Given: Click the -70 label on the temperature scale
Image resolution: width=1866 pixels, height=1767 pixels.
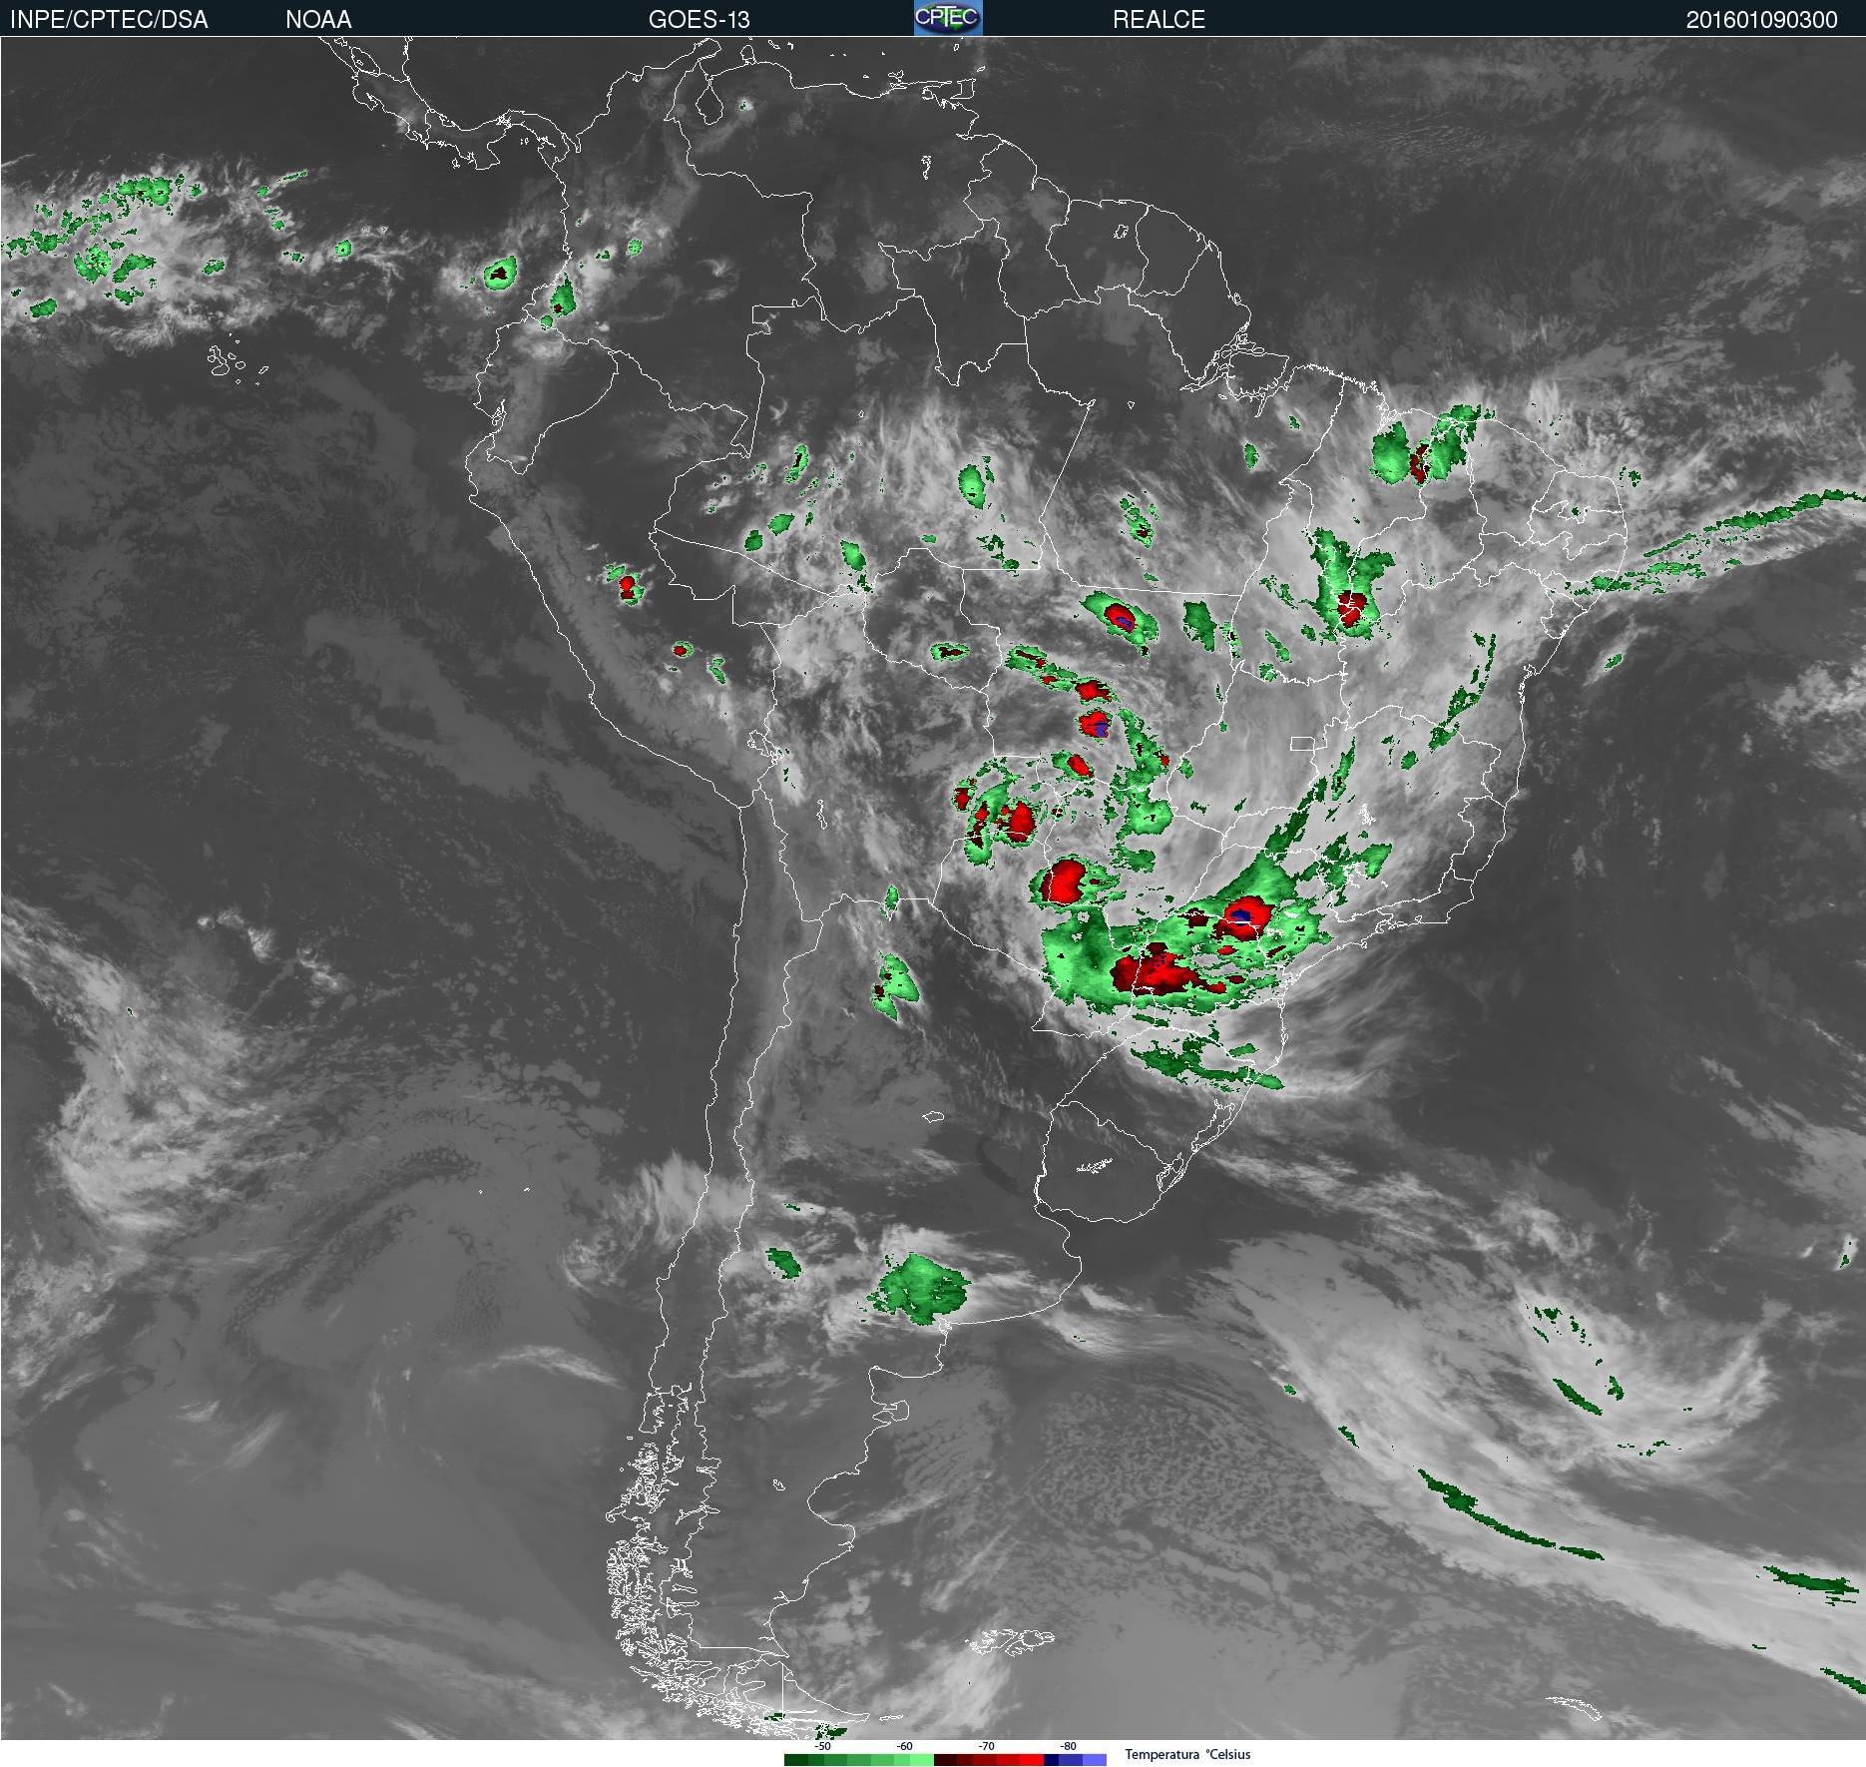Looking at the screenshot, I should tap(986, 1746).
